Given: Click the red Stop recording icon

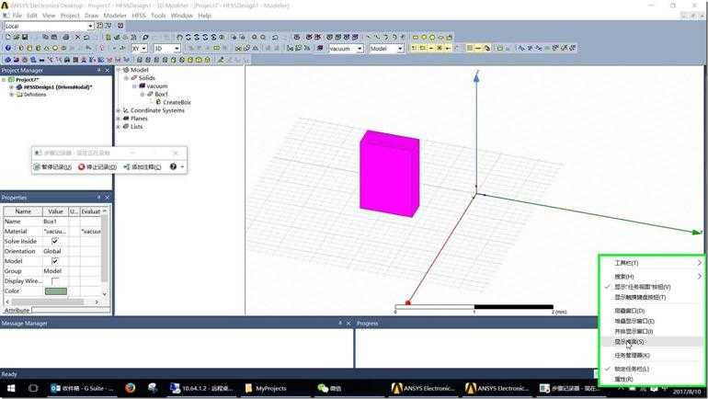Looking at the screenshot, I should (x=82, y=167).
